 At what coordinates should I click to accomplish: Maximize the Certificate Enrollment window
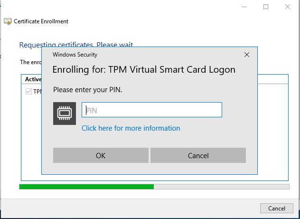coord(266,7)
